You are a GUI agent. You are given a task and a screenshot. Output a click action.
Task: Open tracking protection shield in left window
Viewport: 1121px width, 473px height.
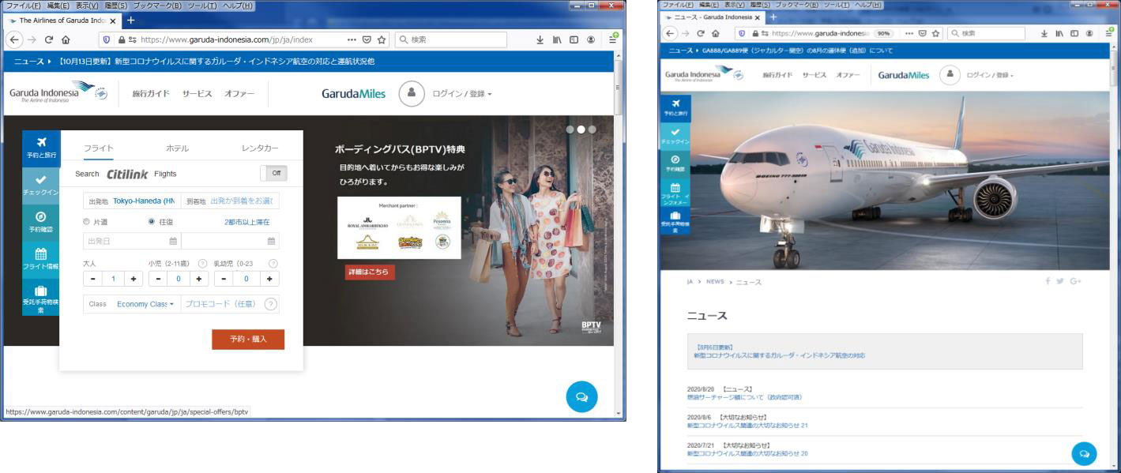click(108, 39)
